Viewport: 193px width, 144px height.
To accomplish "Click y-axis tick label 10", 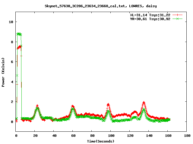I will coord(11,22).
